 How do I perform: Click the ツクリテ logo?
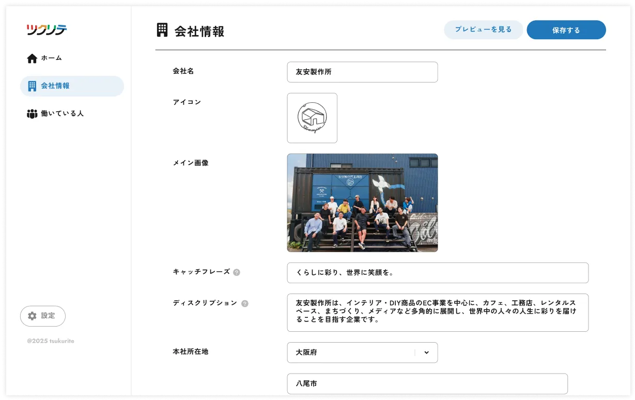click(47, 30)
